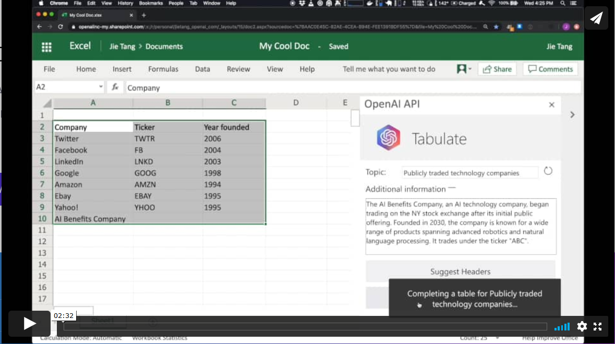This screenshot has height=344, width=615.
Task: Open the Office app launcher waffle
Action: [46, 47]
